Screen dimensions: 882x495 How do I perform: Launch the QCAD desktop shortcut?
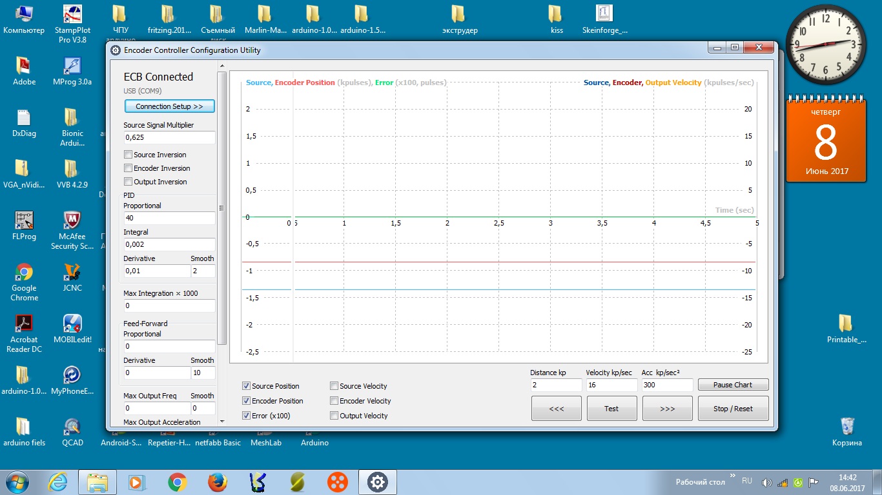(72, 432)
